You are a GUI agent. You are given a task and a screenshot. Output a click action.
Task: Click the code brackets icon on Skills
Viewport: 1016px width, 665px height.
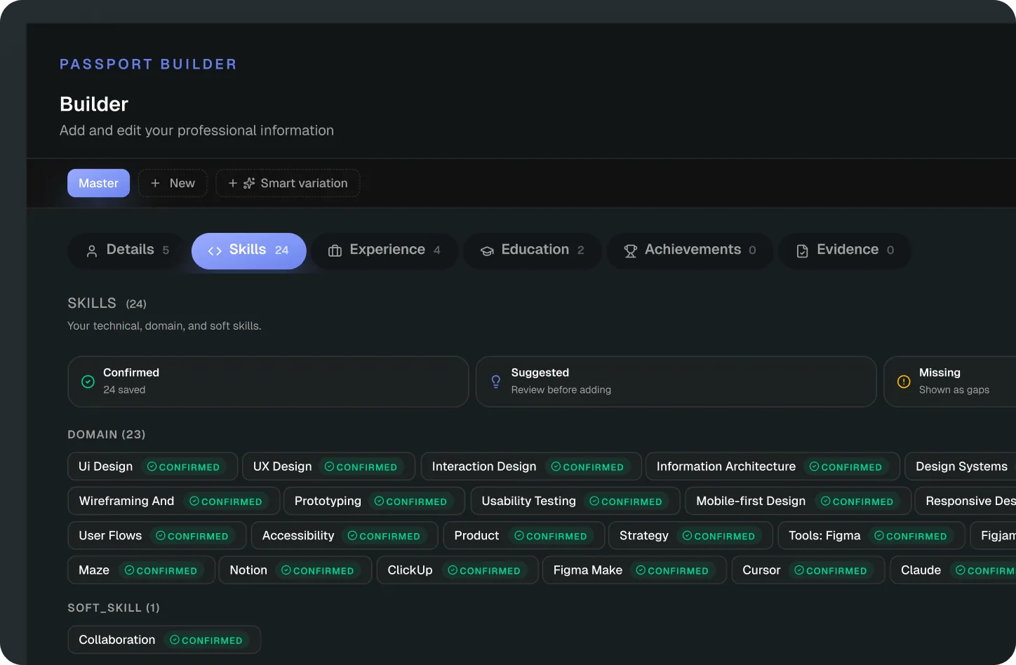pyautogui.click(x=215, y=251)
